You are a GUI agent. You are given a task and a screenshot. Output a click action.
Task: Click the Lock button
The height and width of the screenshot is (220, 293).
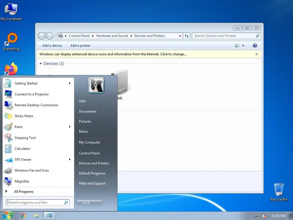[x=86, y=203]
